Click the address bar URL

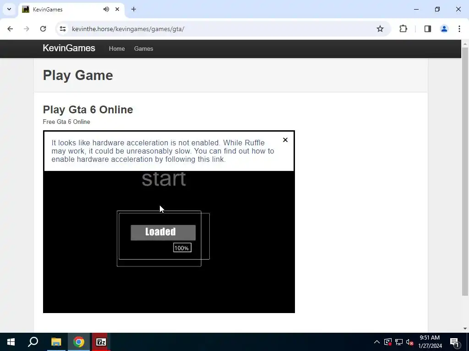pyautogui.click(x=128, y=29)
